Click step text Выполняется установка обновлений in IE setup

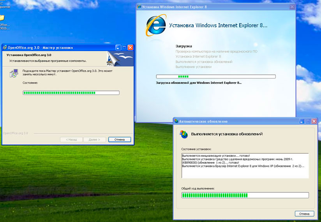pyautogui.click(x=204, y=62)
